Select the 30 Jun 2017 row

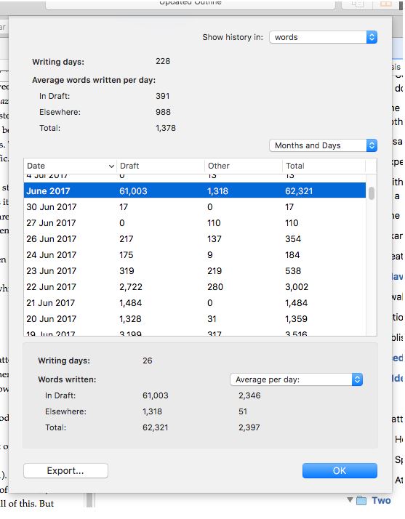(x=195, y=207)
